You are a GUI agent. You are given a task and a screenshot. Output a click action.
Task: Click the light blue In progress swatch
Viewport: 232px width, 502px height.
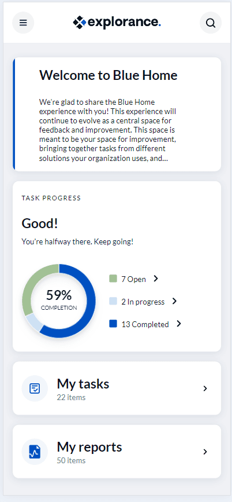[x=113, y=301]
